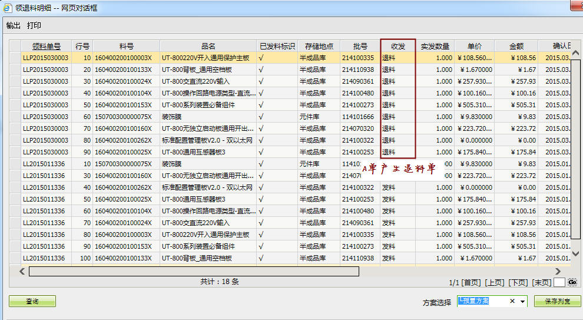Select row selector of LLP2015030003 line 10
This screenshot has width=583, height=320.
[15, 58]
